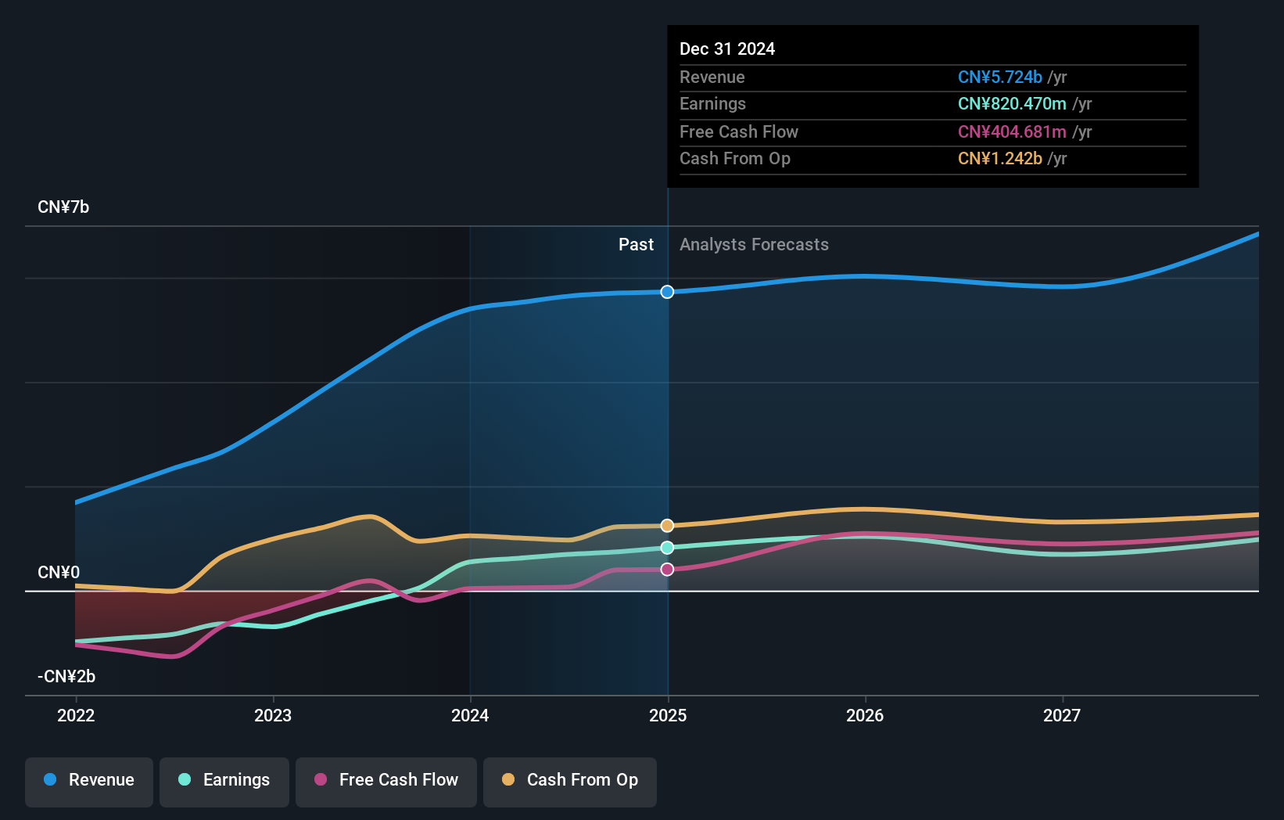
Task: Click the Past section label
Action: [x=636, y=245]
